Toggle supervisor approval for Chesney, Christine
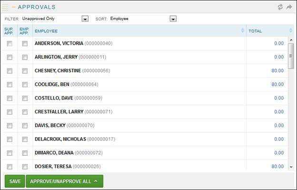 coord(10,71)
